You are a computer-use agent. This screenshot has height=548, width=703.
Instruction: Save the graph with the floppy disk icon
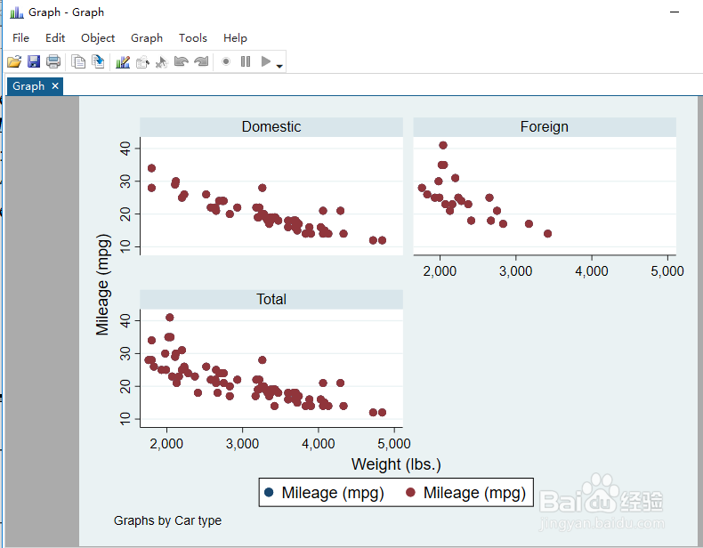click(34, 61)
